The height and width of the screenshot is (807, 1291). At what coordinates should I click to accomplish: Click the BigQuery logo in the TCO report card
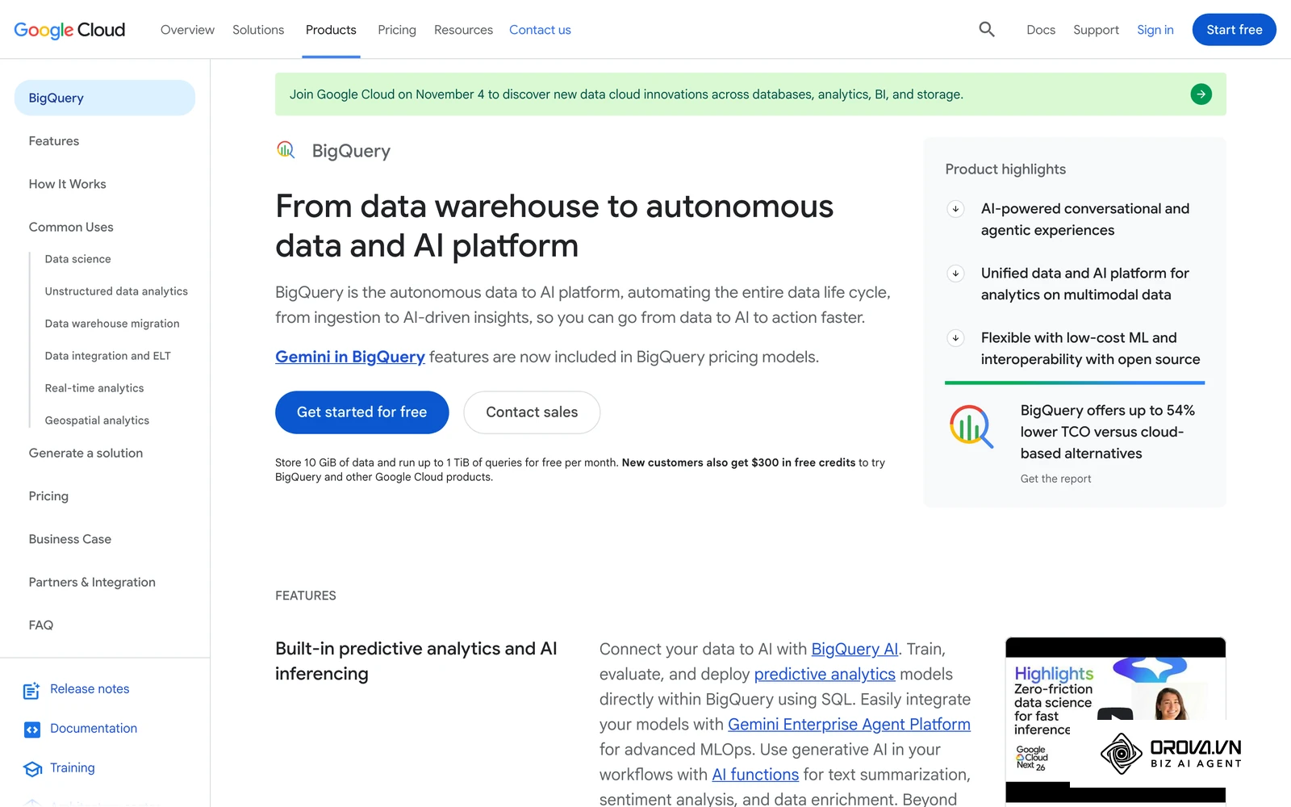tap(971, 427)
